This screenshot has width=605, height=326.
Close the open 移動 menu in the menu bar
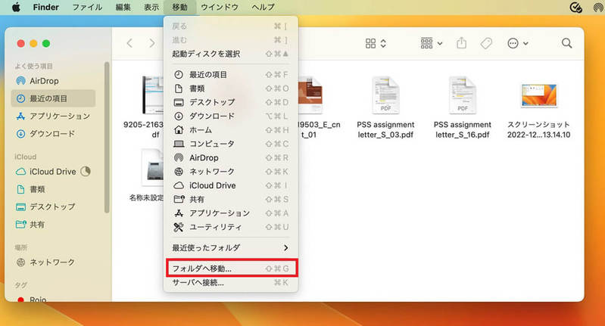179,7
